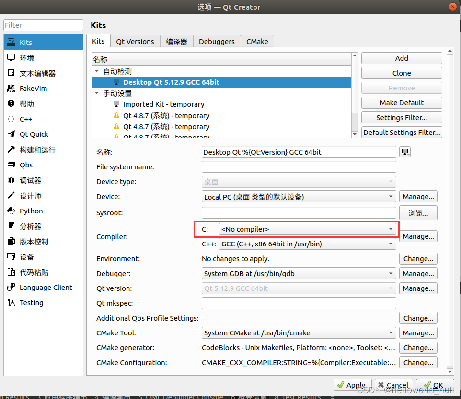Collapse the 自动检测 tree group
This screenshot has height=399, width=461.
[97, 71]
